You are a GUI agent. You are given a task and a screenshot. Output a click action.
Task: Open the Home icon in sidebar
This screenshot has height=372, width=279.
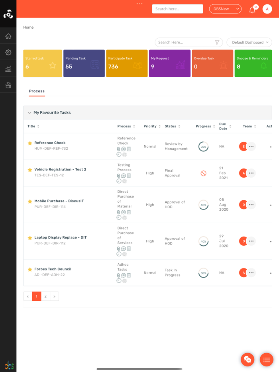coord(8,36)
